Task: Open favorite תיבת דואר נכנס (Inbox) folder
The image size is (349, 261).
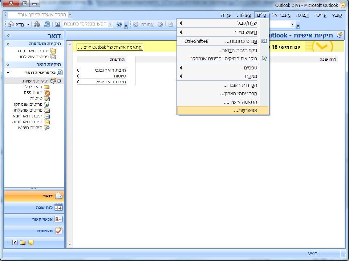Action: pyautogui.click(x=37, y=51)
